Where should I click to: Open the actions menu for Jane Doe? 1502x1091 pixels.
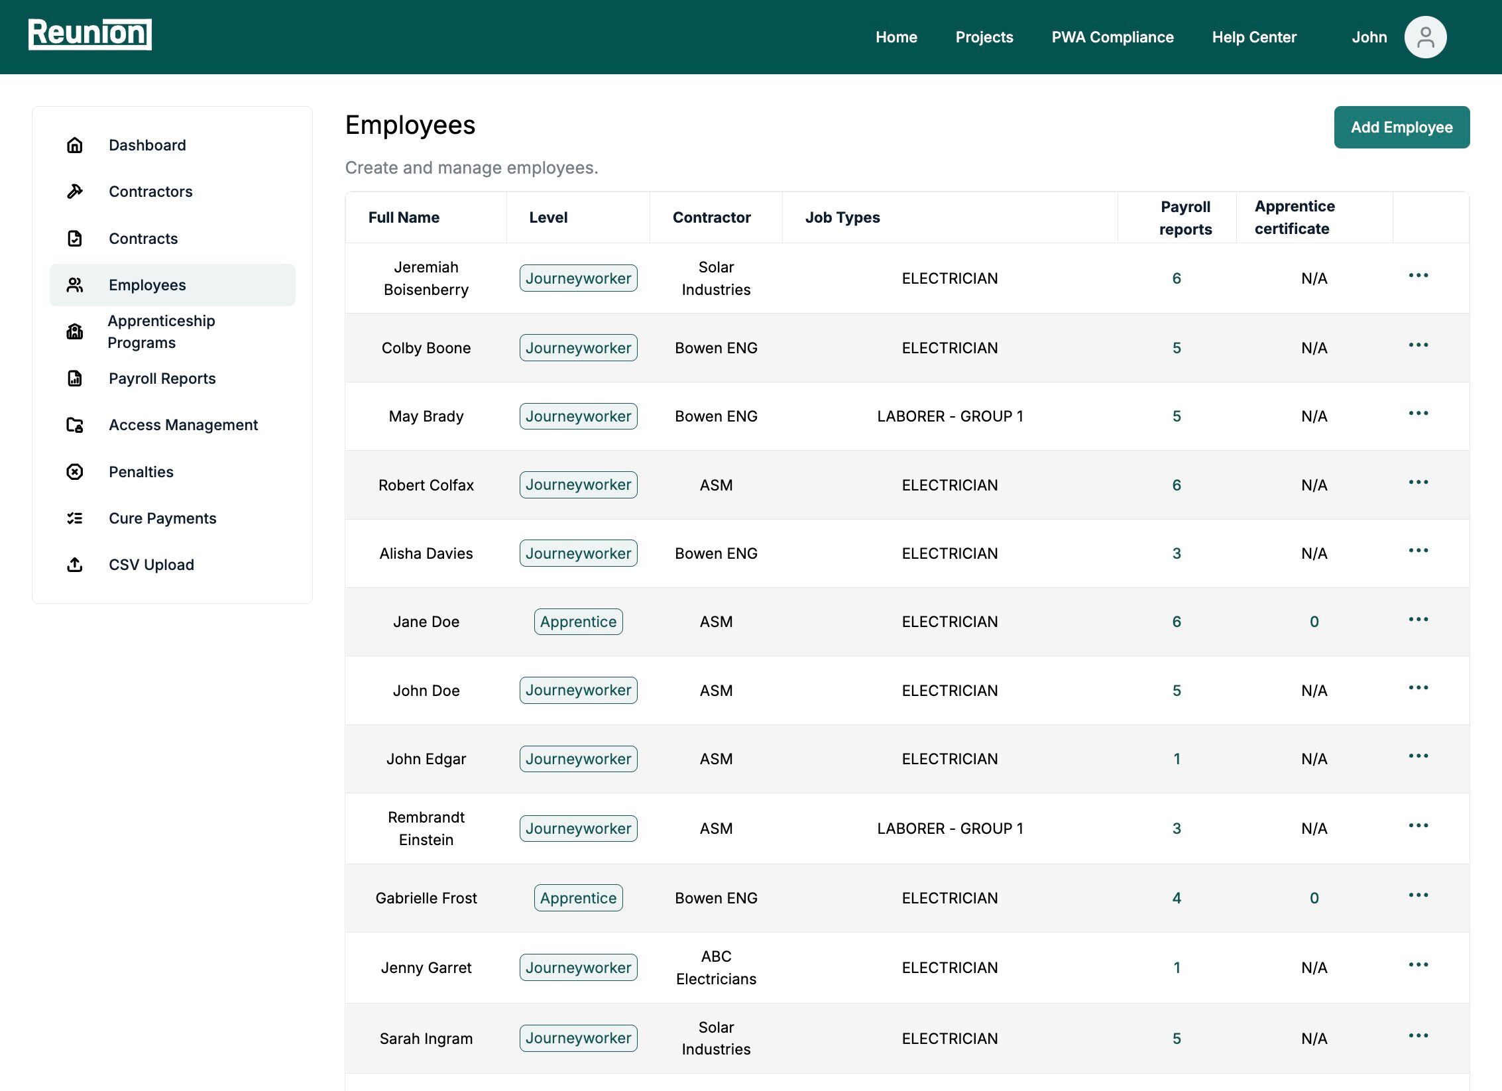[1418, 620]
